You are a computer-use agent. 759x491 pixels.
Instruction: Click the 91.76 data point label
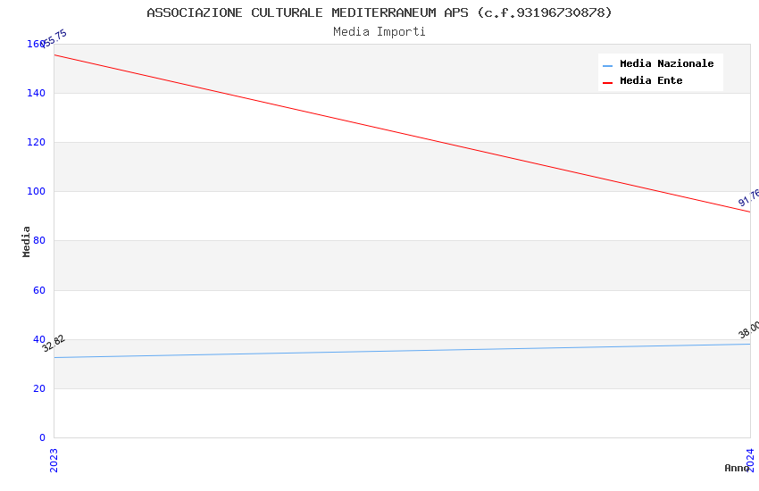pos(749,197)
